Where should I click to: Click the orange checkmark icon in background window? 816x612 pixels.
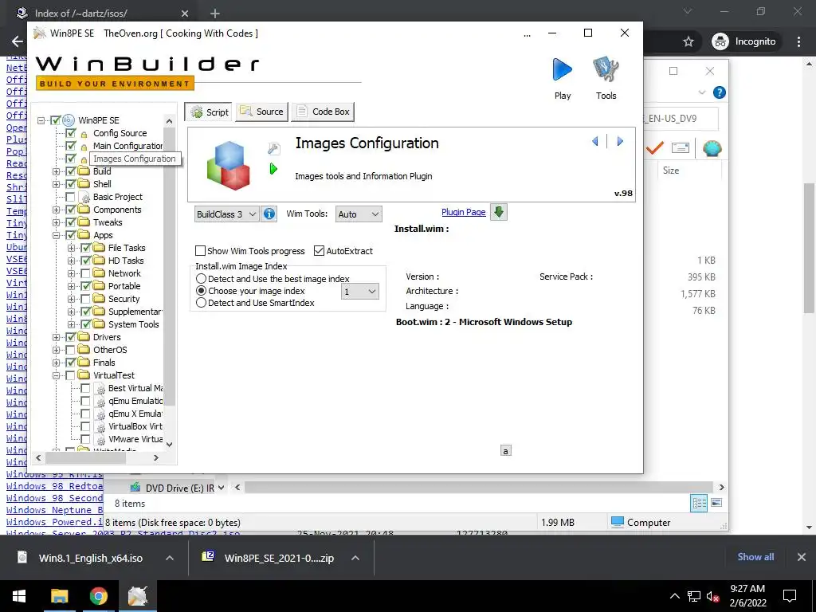tap(655, 148)
